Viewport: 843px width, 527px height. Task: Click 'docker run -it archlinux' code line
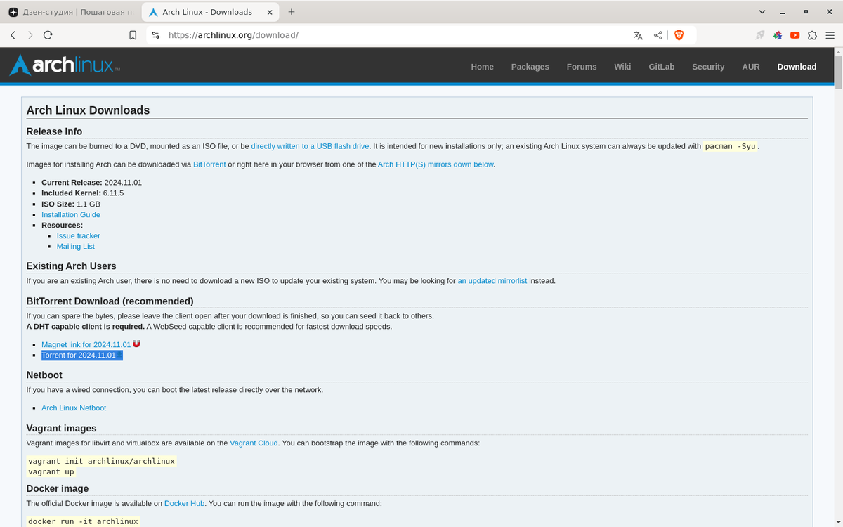[x=83, y=521]
